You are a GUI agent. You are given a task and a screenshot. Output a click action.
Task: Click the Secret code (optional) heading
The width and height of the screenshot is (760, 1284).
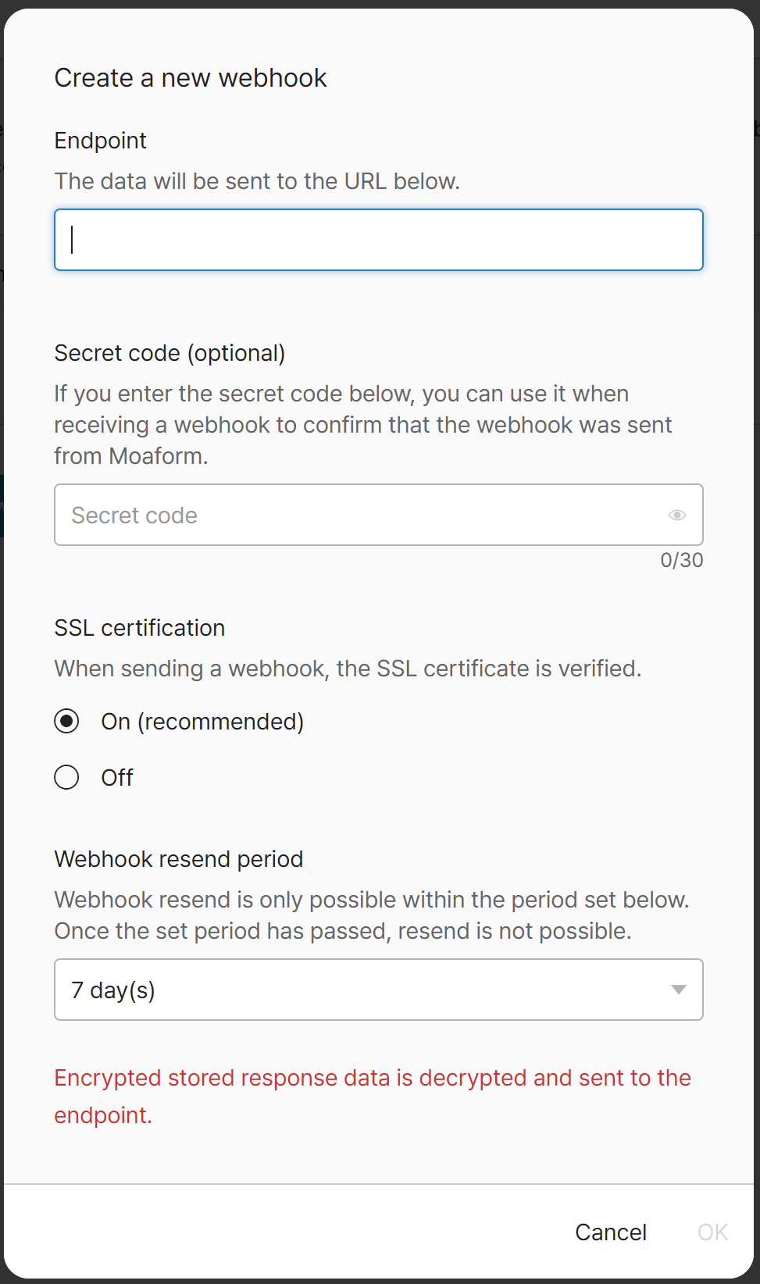(170, 353)
